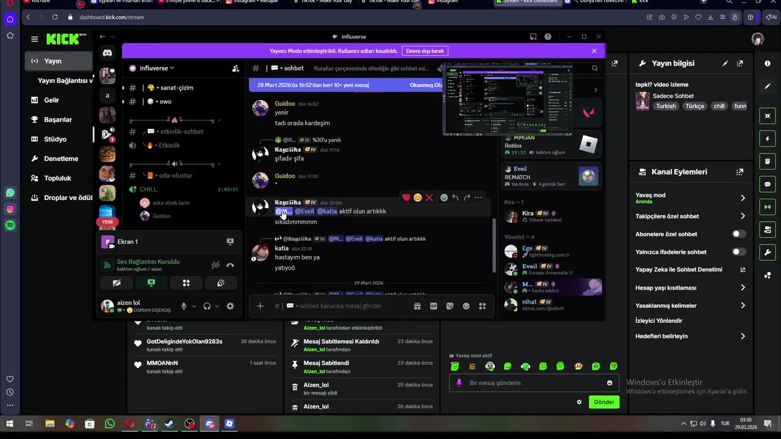The image size is (781, 439).
Task: Open Kick chat input emoji picker
Action: [x=610, y=383]
